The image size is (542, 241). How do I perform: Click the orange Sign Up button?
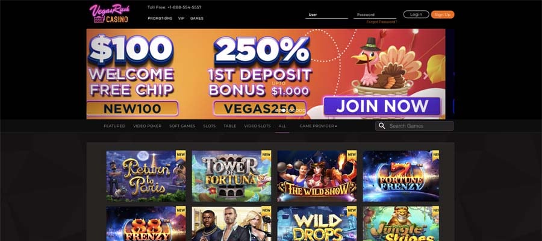[x=443, y=14]
